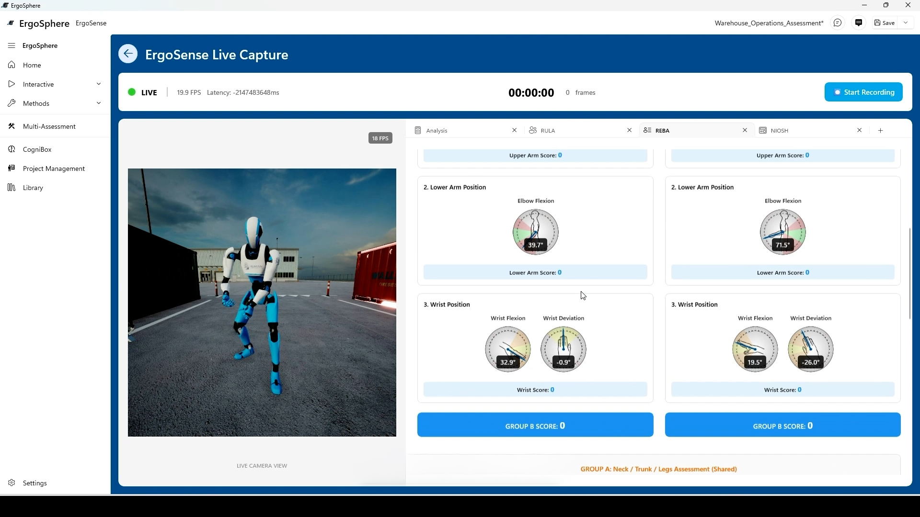The image size is (920, 517).
Task: Switch to the RULA tab
Action: click(548, 130)
